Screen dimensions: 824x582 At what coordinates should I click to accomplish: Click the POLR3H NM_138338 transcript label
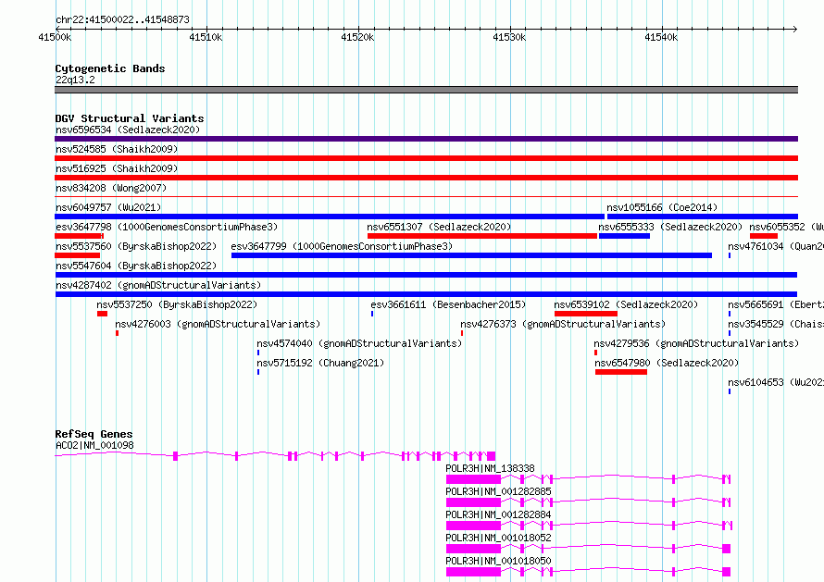(490, 468)
